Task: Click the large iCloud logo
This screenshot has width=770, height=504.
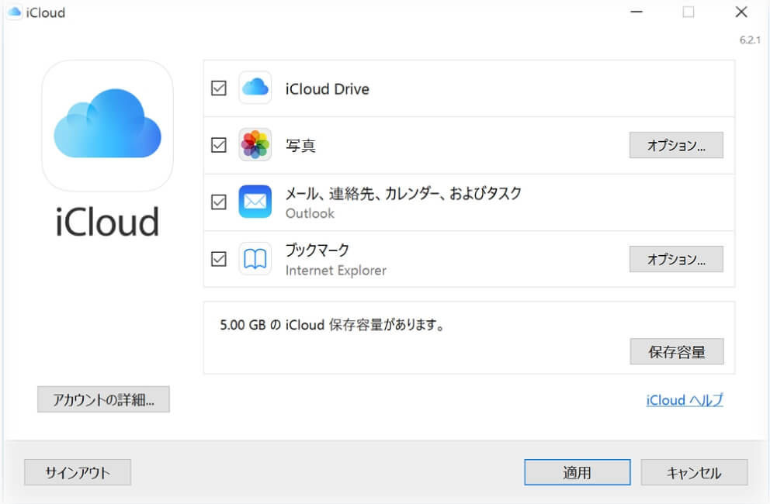Action: (108, 126)
